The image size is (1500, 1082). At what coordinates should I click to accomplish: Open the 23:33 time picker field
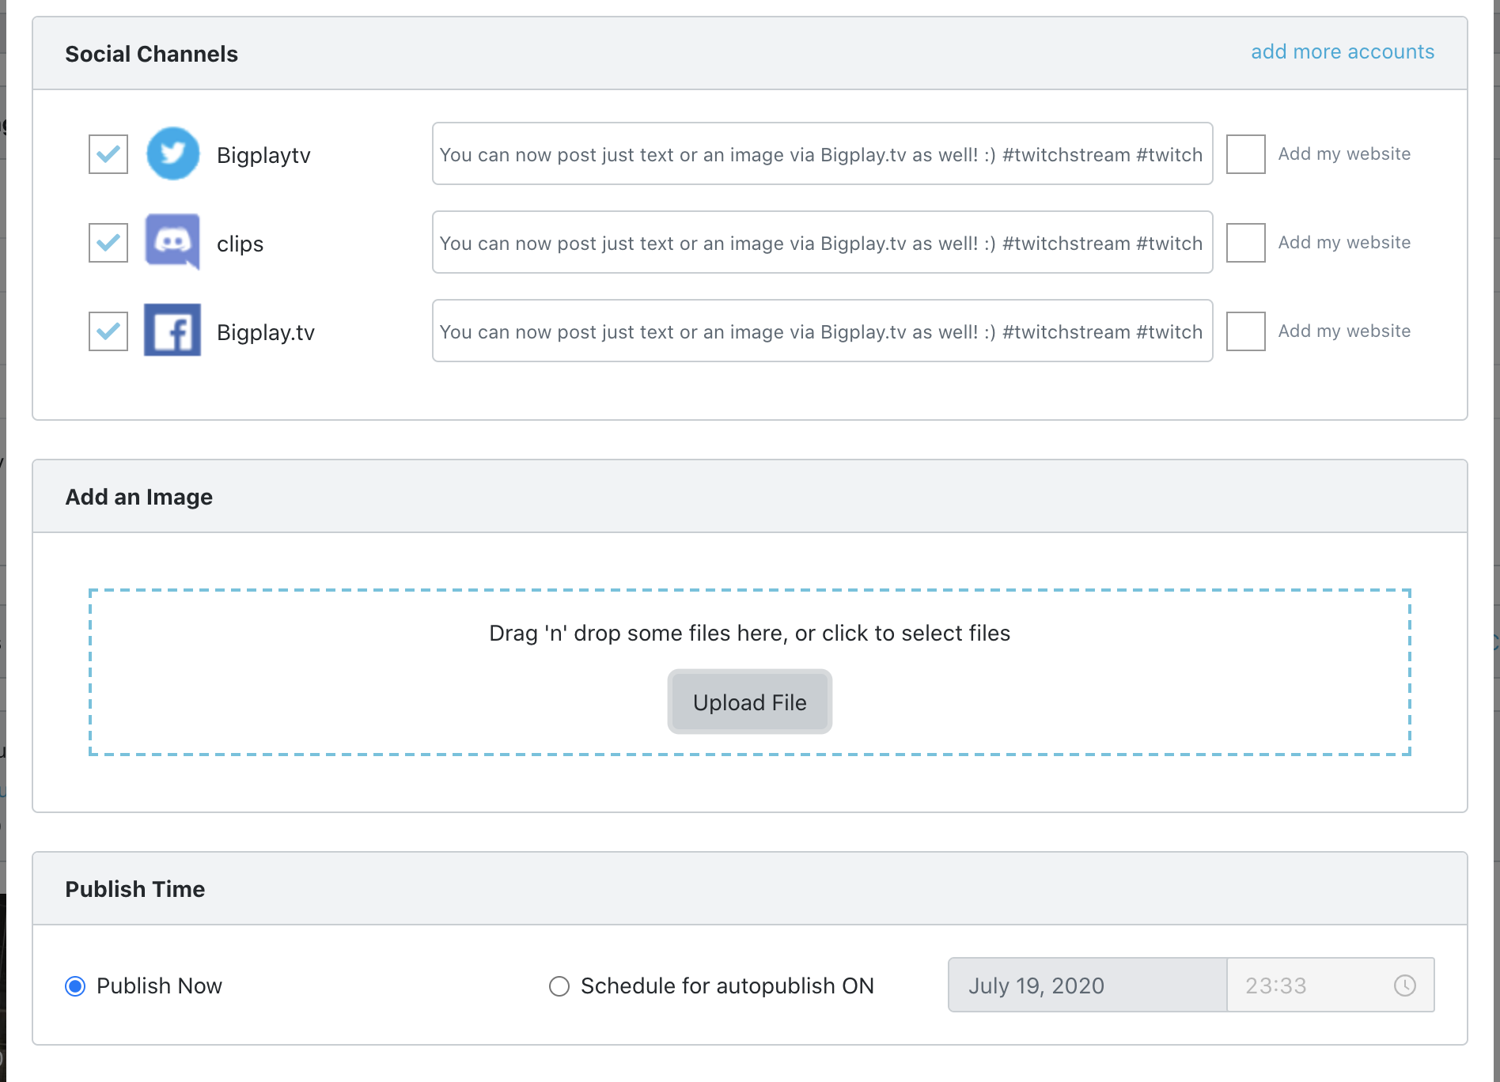(x=1331, y=986)
